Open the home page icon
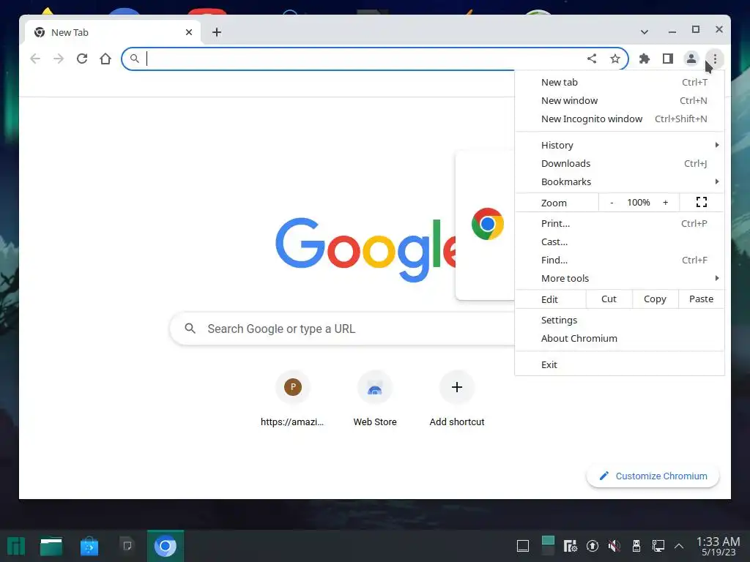Viewport: 750px width, 562px height. coord(105,59)
